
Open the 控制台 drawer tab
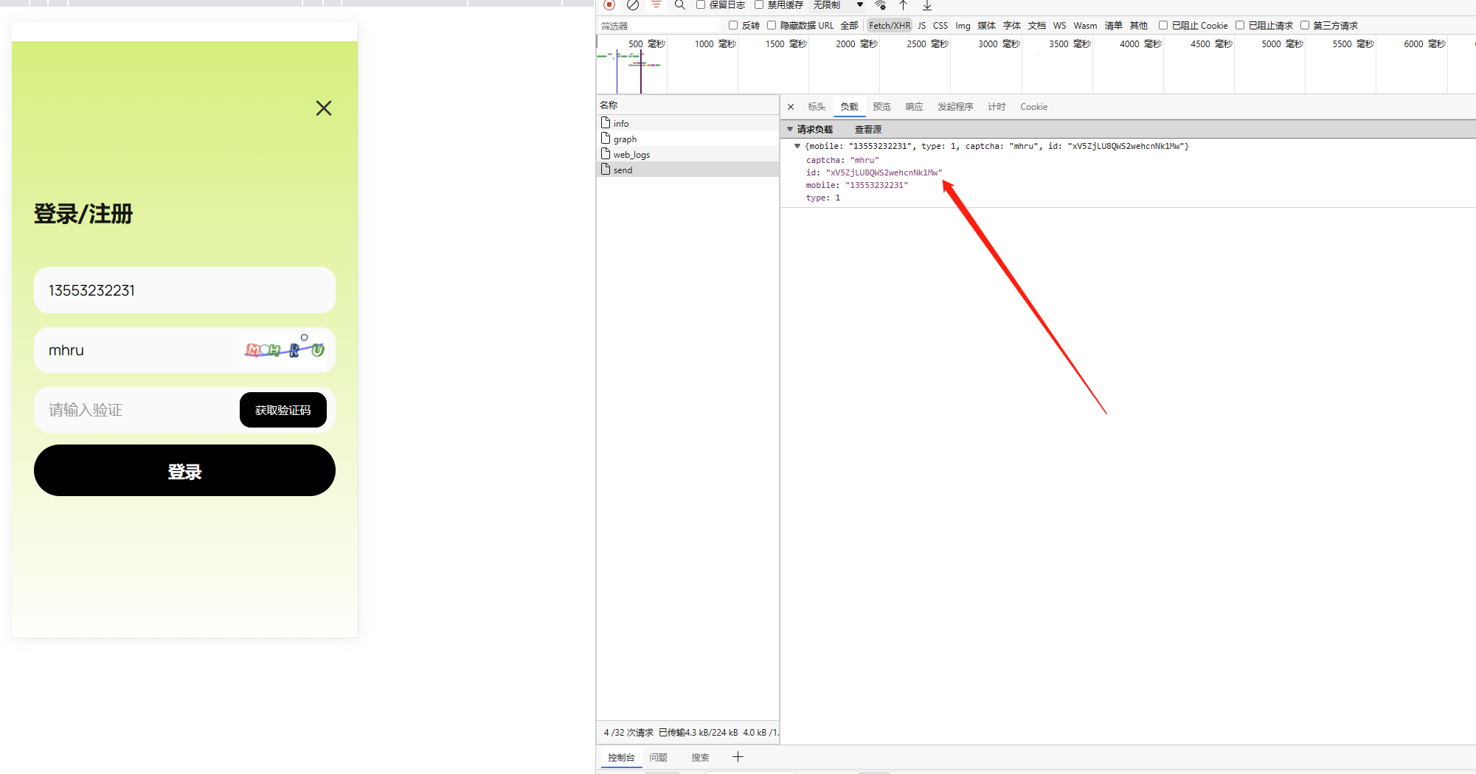(621, 758)
